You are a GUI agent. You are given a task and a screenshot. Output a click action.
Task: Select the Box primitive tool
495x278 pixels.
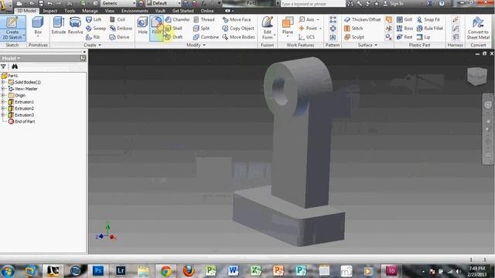coord(38,26)
